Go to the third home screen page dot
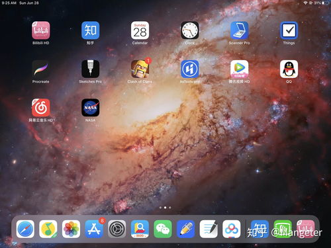 point(170,208)
